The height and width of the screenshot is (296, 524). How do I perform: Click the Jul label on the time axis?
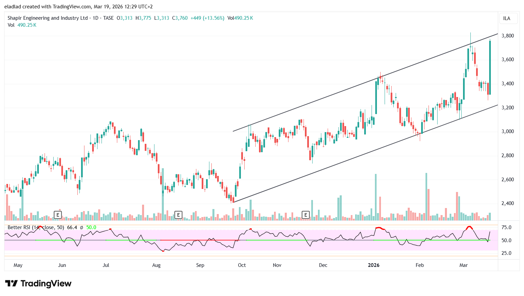coord(106,265)
